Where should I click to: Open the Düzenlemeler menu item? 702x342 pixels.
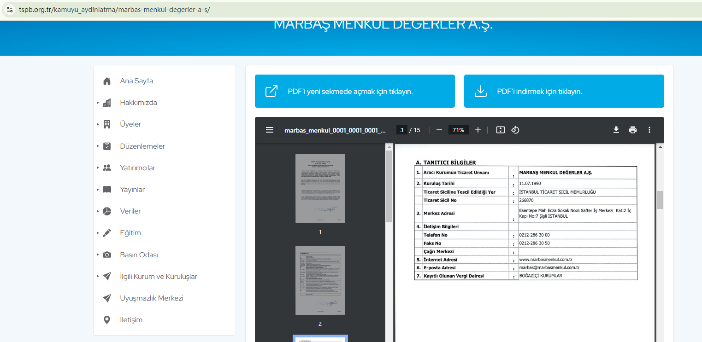[142, 146]
